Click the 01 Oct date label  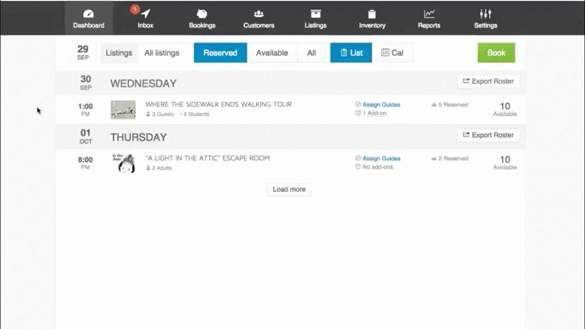pyautogui.click(x=86, y=137)
